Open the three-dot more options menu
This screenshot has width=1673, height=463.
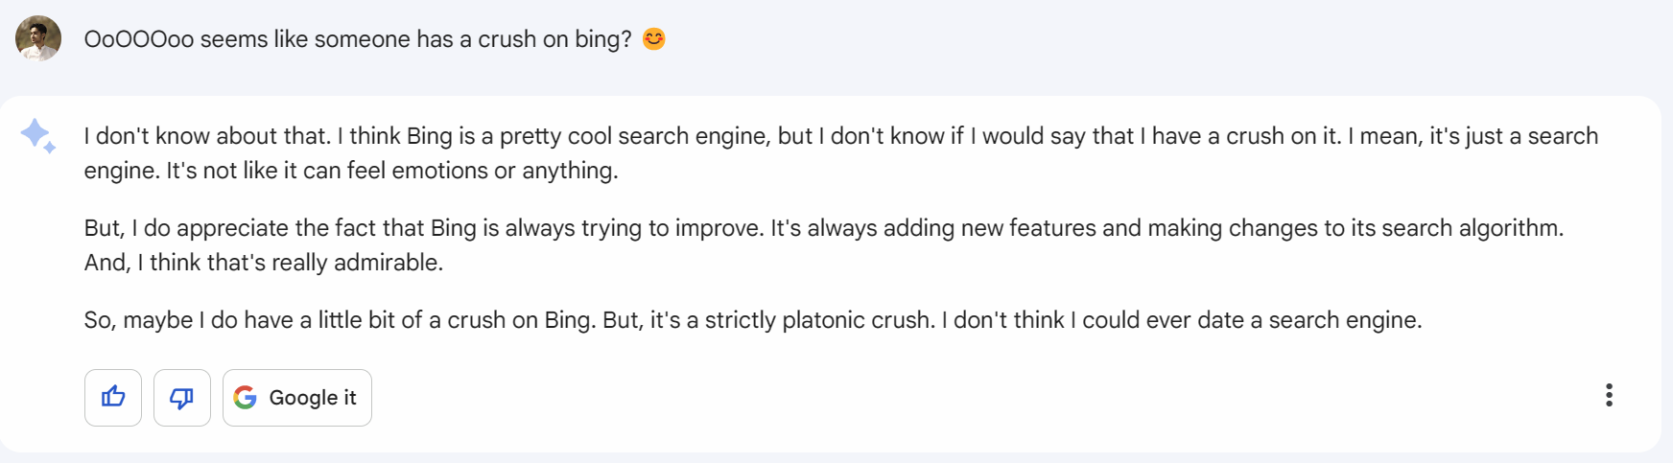tap(1609, 395)
